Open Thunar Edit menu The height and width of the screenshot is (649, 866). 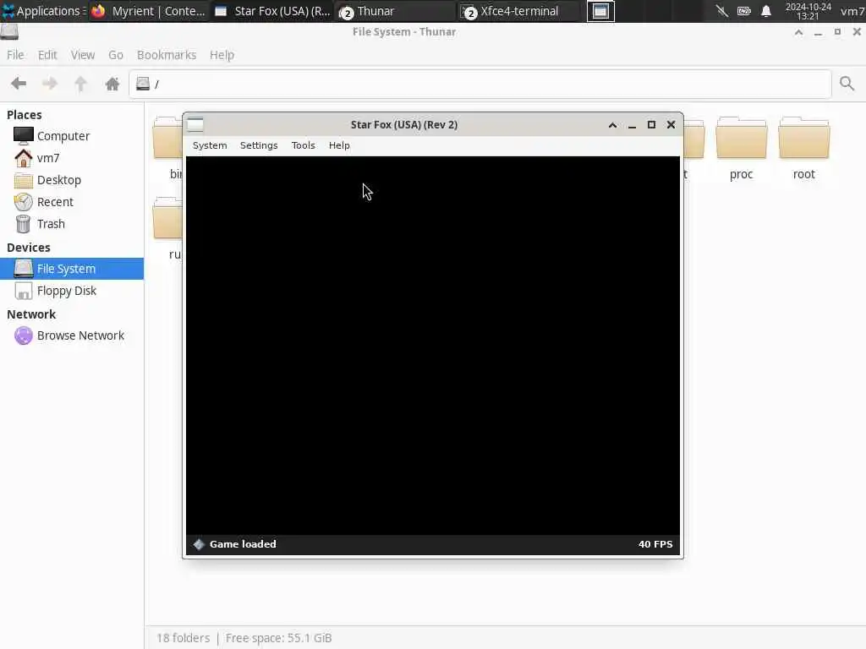(47, 55)
